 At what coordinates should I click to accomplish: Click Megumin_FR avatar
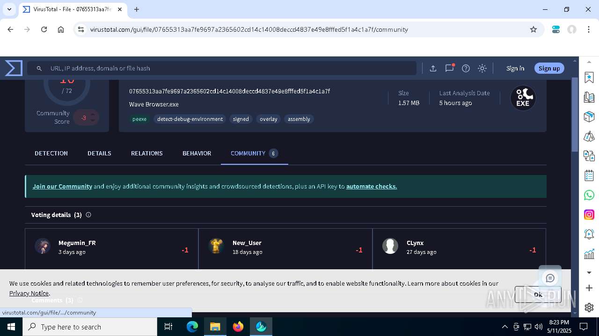[43, 246]
